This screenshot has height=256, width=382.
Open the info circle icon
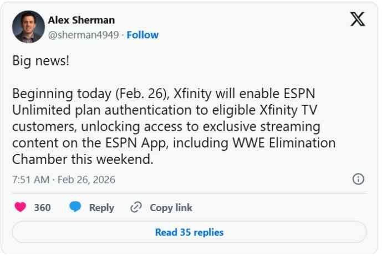click(359, 179)
